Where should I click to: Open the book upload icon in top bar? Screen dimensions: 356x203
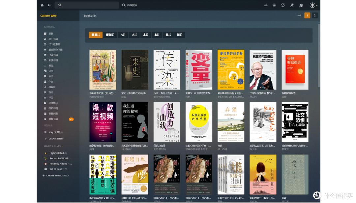(x=301, y=5)
